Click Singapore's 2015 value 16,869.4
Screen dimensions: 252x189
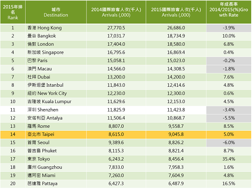pyautogui.click(x=176, y=52)
